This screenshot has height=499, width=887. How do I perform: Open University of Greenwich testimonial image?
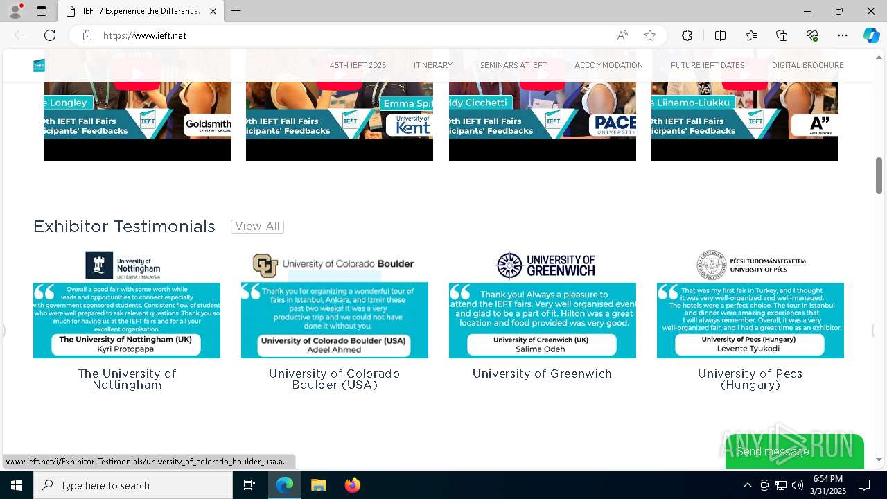(543, 304)
